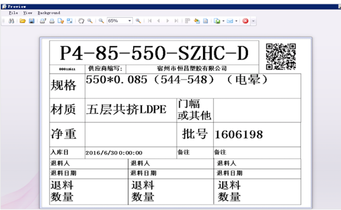Open the File menu
Image resolution: width=341 pixels, height=210 pixels.
(x=13, y=13)
